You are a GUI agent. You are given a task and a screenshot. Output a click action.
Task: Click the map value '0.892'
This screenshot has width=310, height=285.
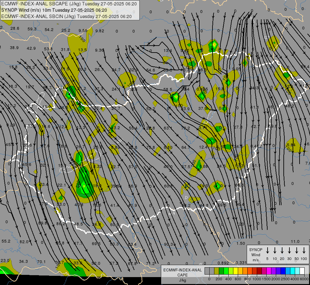pos(223,263)
